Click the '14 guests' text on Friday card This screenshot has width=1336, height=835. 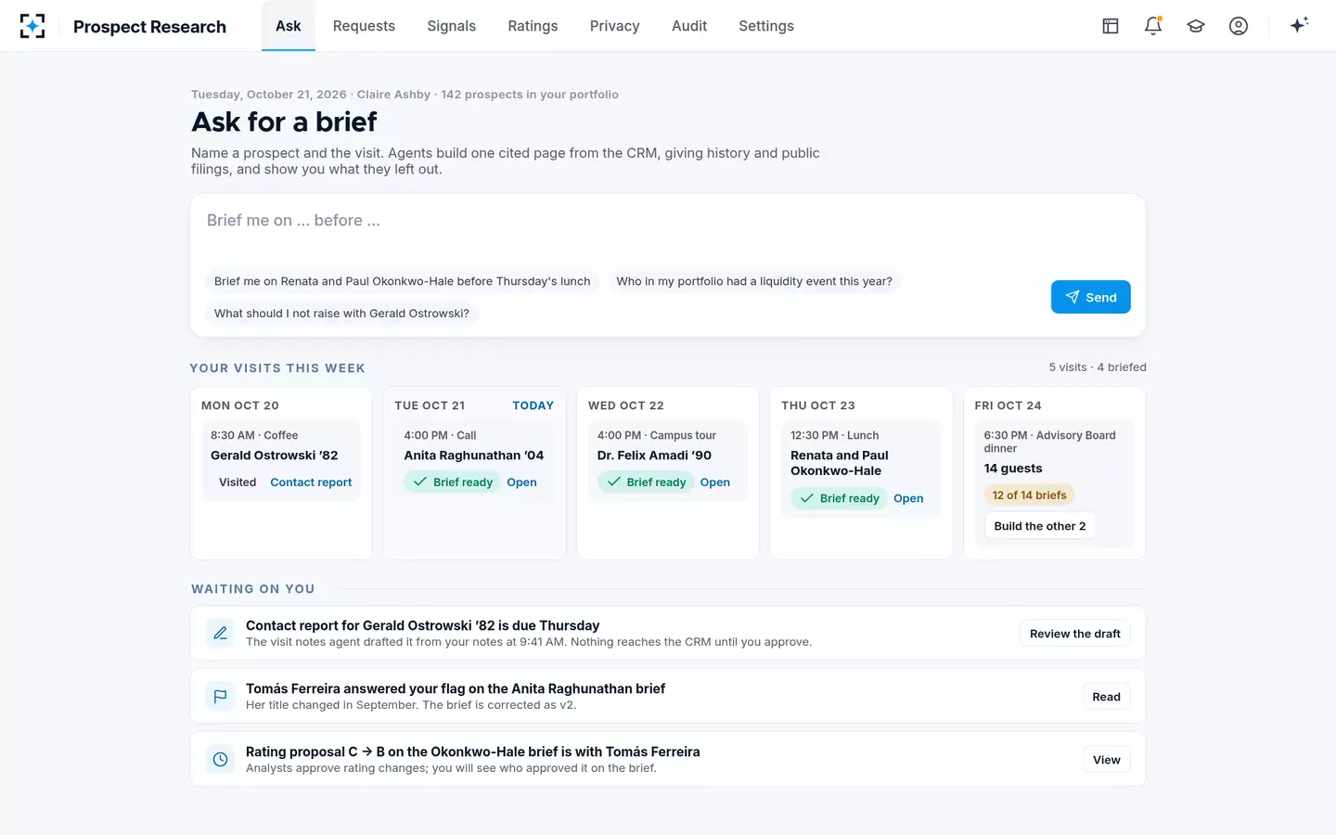pyautogui.click(x=1013, y=469)
